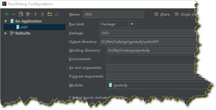This screenshot has height=110, width=216.
Task: Add a new configuration with the plus icon
Action: pos(7,14)
